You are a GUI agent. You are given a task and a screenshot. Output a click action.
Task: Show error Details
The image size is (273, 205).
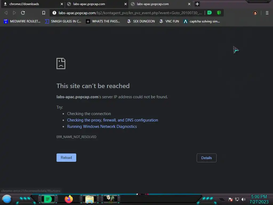tap(207, 158)
